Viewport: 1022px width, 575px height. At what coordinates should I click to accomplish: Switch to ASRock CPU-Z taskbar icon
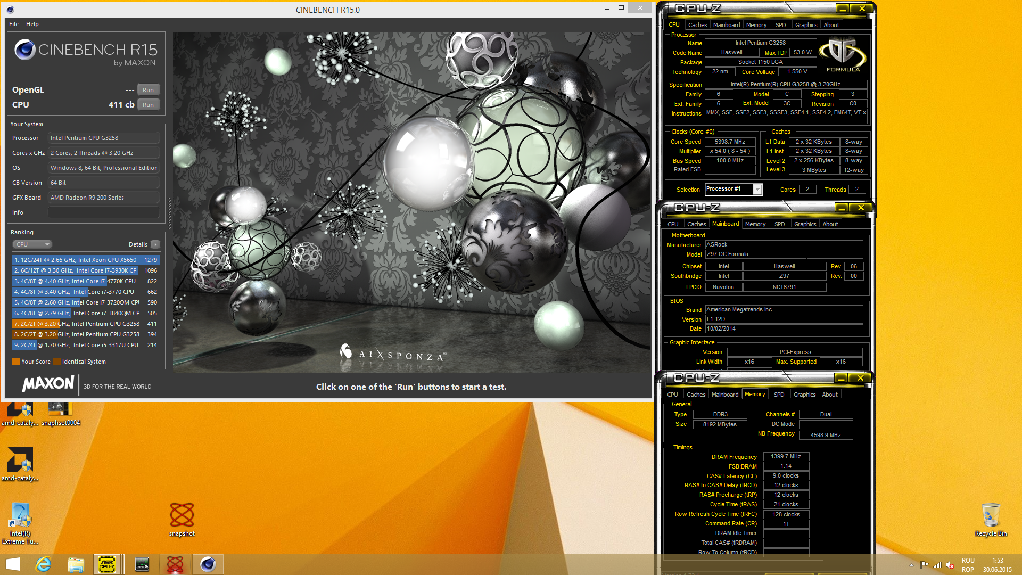(x=108, y=564)
